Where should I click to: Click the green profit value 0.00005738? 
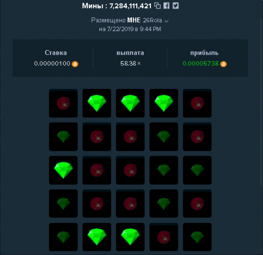(x=200, y=64)
